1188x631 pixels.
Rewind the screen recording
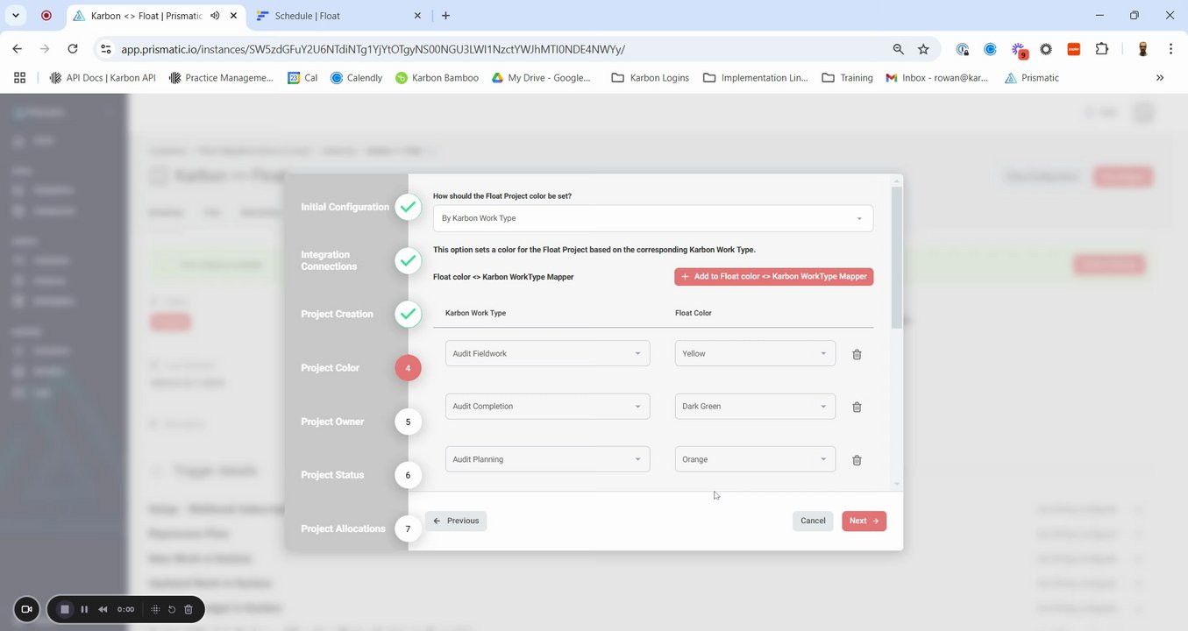coord(103,609)
